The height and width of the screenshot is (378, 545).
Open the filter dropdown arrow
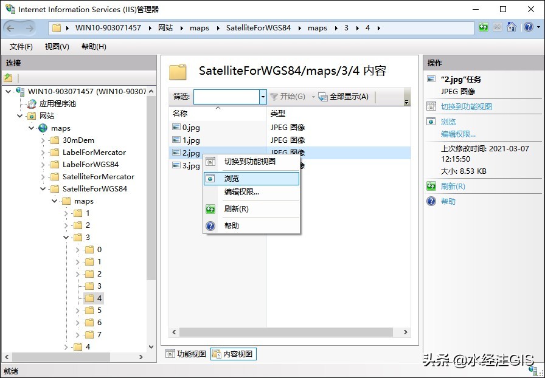263,97
